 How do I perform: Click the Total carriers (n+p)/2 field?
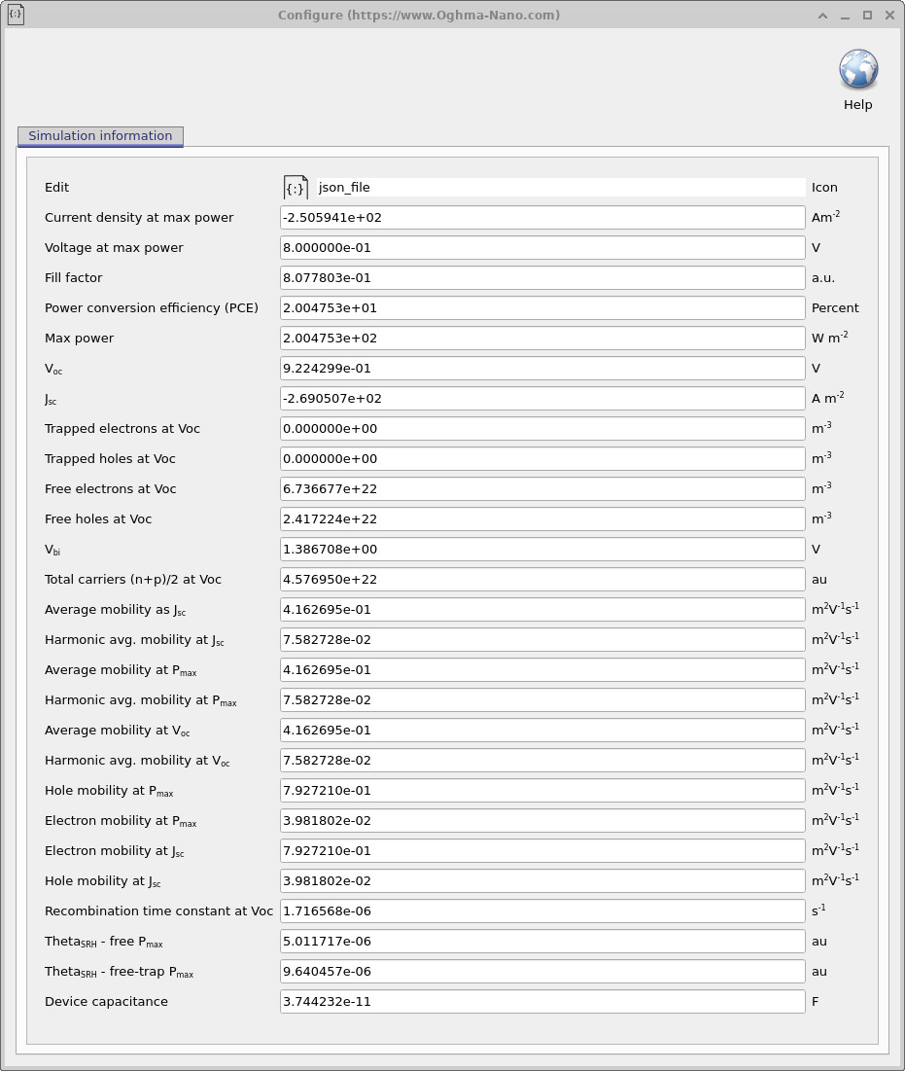(542, 579)
